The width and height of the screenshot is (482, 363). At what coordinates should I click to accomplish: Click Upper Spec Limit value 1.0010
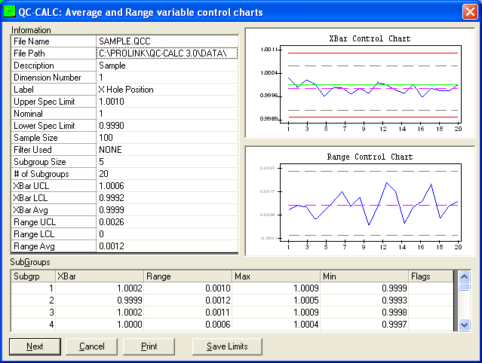(x=167, y=101)
